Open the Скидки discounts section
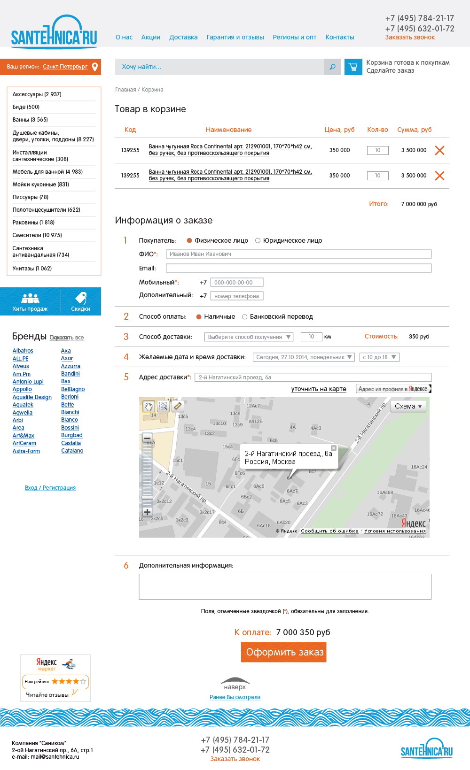The image size is (470, 770). tap(81, 301)
